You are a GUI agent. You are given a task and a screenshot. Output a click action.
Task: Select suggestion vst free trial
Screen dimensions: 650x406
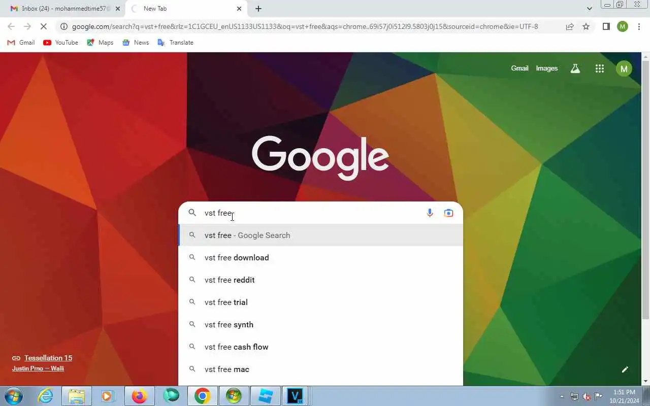tap(320, 302)
